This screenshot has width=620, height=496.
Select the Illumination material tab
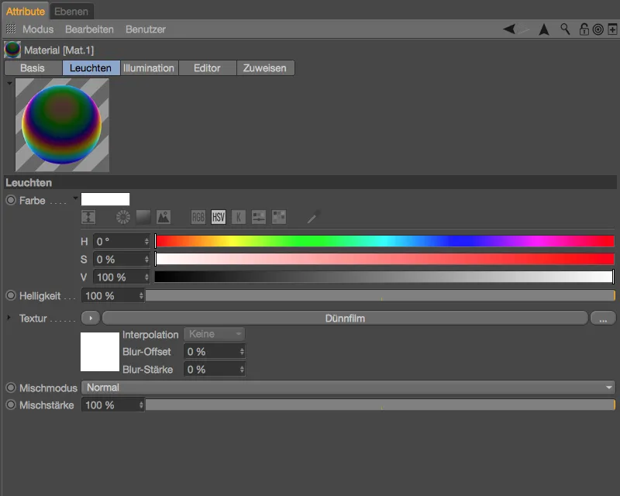point(149,68)
